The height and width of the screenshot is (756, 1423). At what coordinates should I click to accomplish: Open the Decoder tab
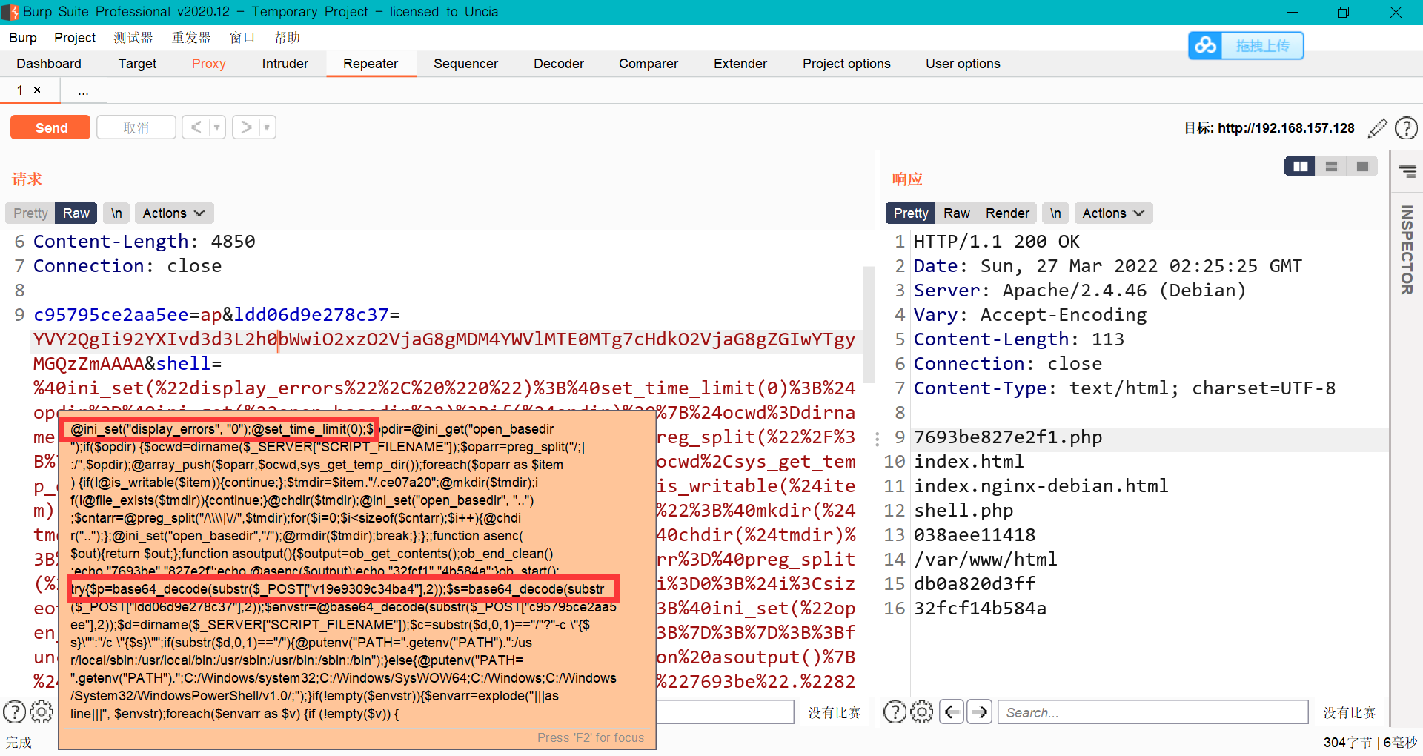[x=558, y=64]
